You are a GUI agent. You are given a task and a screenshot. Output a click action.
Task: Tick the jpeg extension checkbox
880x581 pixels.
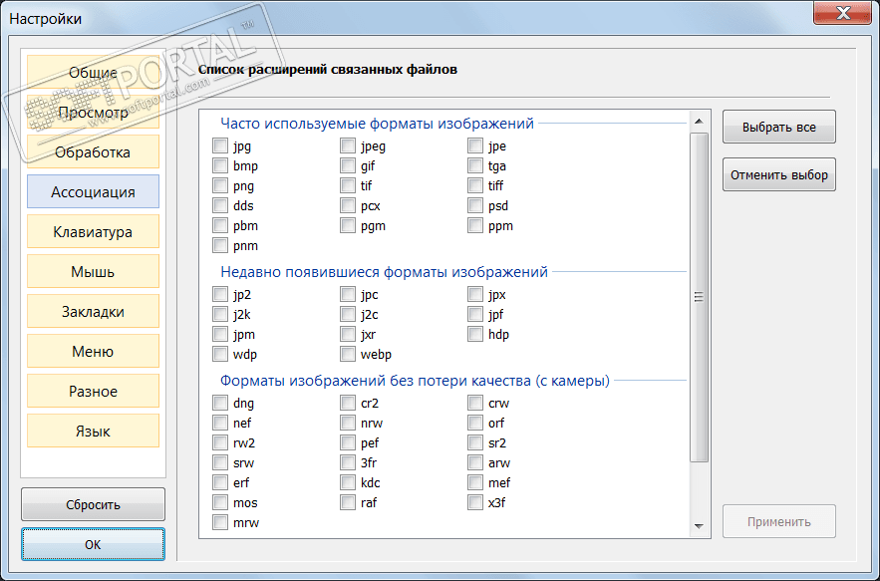[348, 145]
